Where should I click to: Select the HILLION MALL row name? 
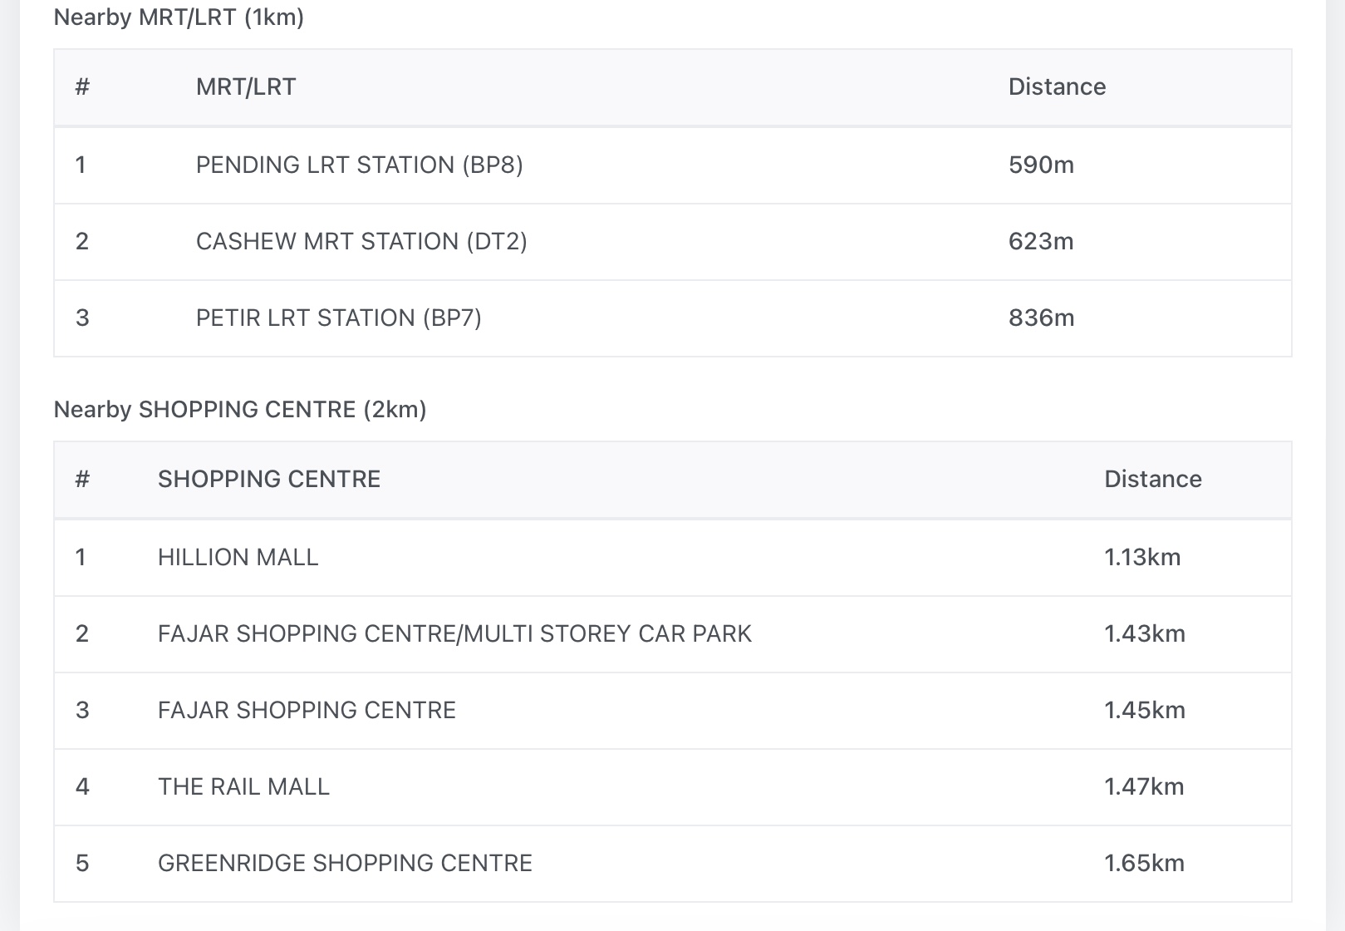pyautogui.click(x=238, y=557)
